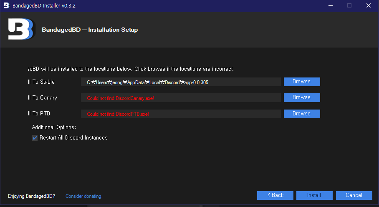Image resolution: width=379 pixels, height=207 pixels.
Task: Browse for the Canary install location
Action: (302, 97)
